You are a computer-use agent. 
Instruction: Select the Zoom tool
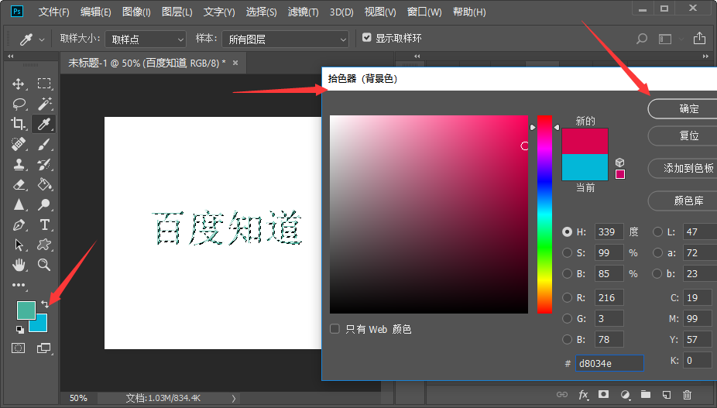(44, 264)
